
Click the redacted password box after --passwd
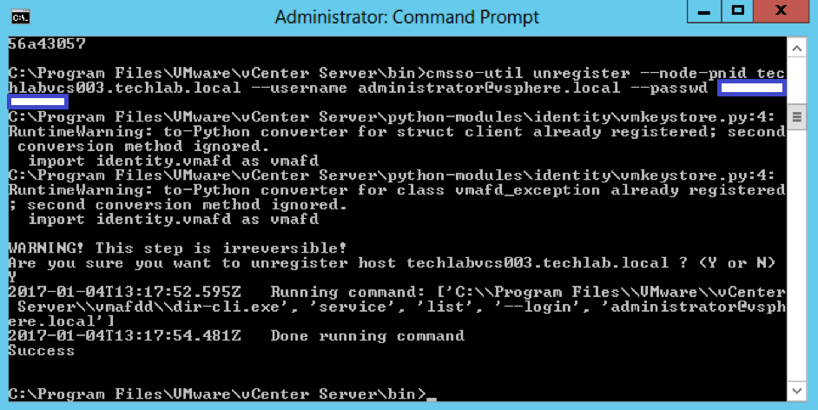pos(752,88)
